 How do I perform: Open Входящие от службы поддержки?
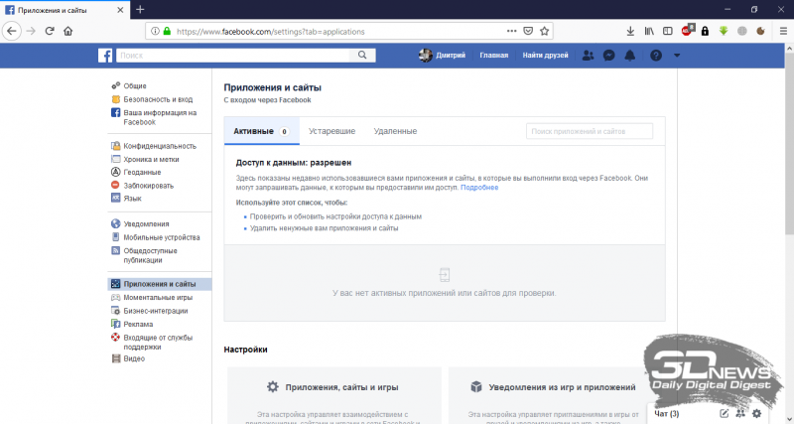160,342
